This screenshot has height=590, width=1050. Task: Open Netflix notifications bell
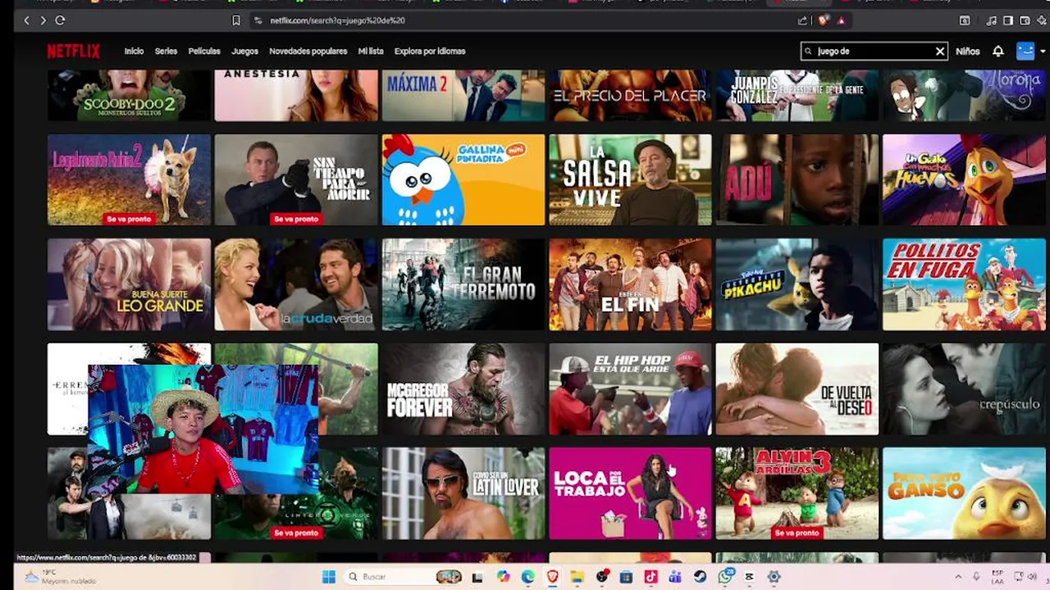pos(997,51)
